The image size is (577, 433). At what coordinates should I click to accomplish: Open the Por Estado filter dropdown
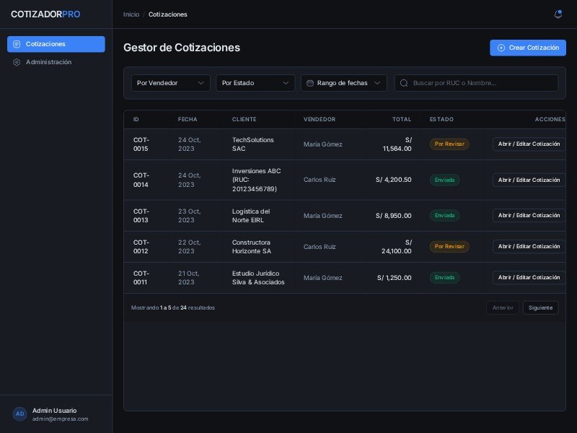click(255, 83)
